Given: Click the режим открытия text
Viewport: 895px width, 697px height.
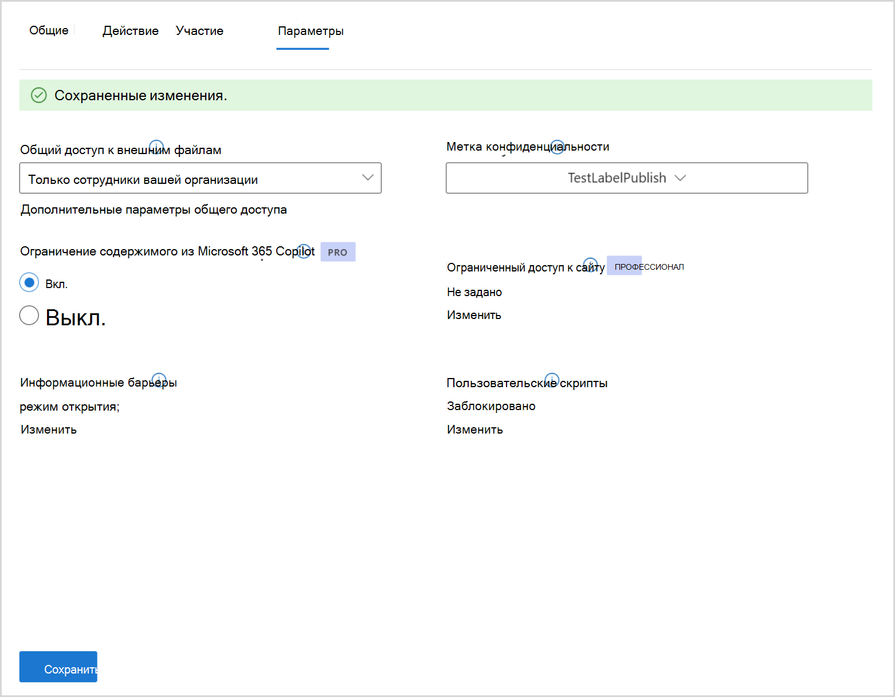Looking at the screenshot, I should (x=69, y=407).
